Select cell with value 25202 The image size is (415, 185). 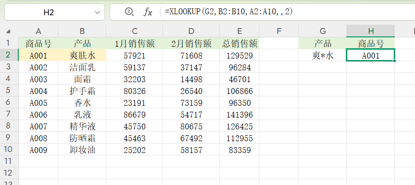click(134, 150)
